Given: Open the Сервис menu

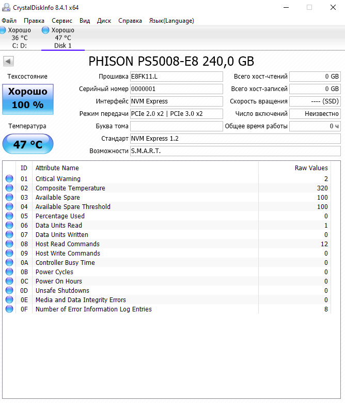Looking at the screenshot, I should [x=62, y=21].
